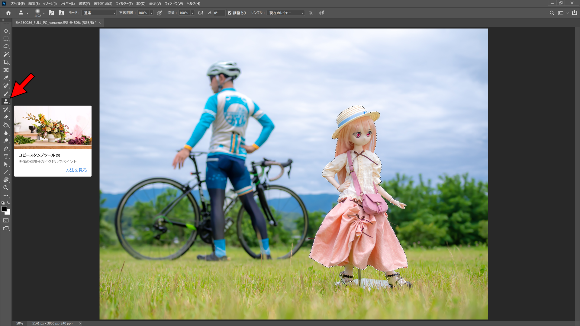Open the モード dropdown showing 通常
The width and height of the screenshot is (580, 326).
pos(98,13)
